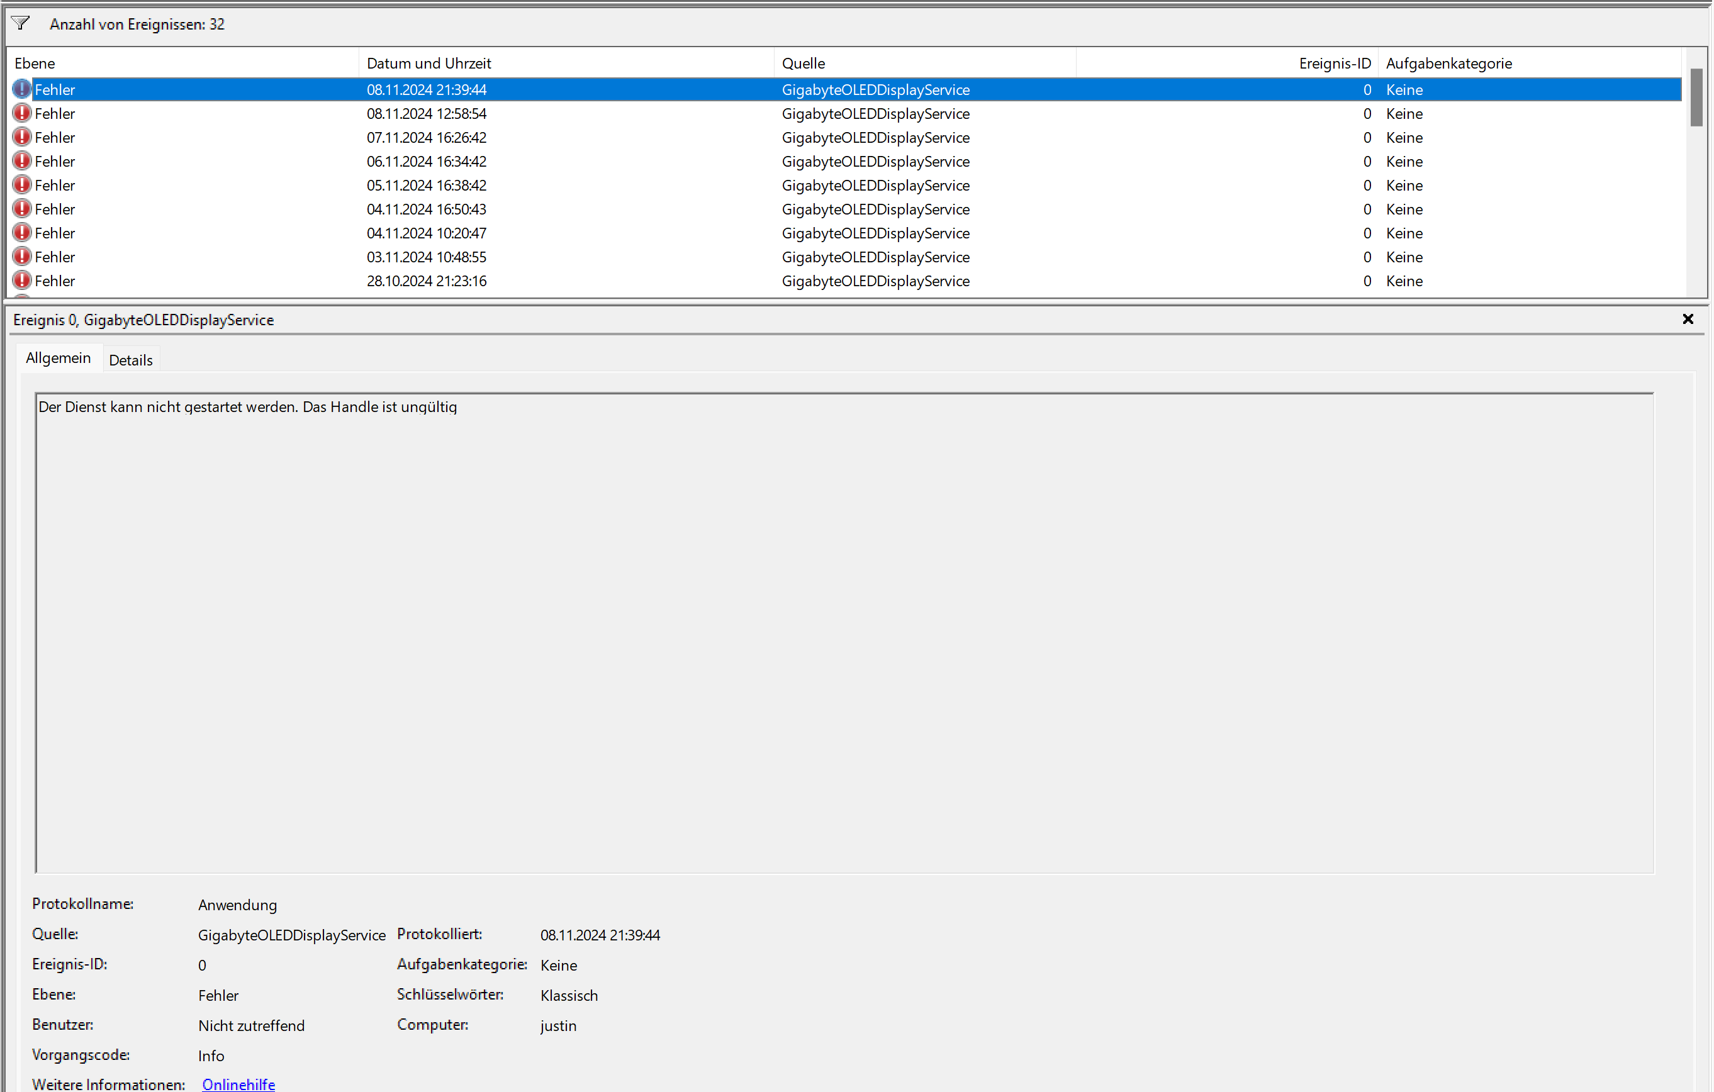This screenshot has width=1714, height=1092.
Task: Click the filter funnel icon
Action: pyautogui.click(x=21, y=23)
